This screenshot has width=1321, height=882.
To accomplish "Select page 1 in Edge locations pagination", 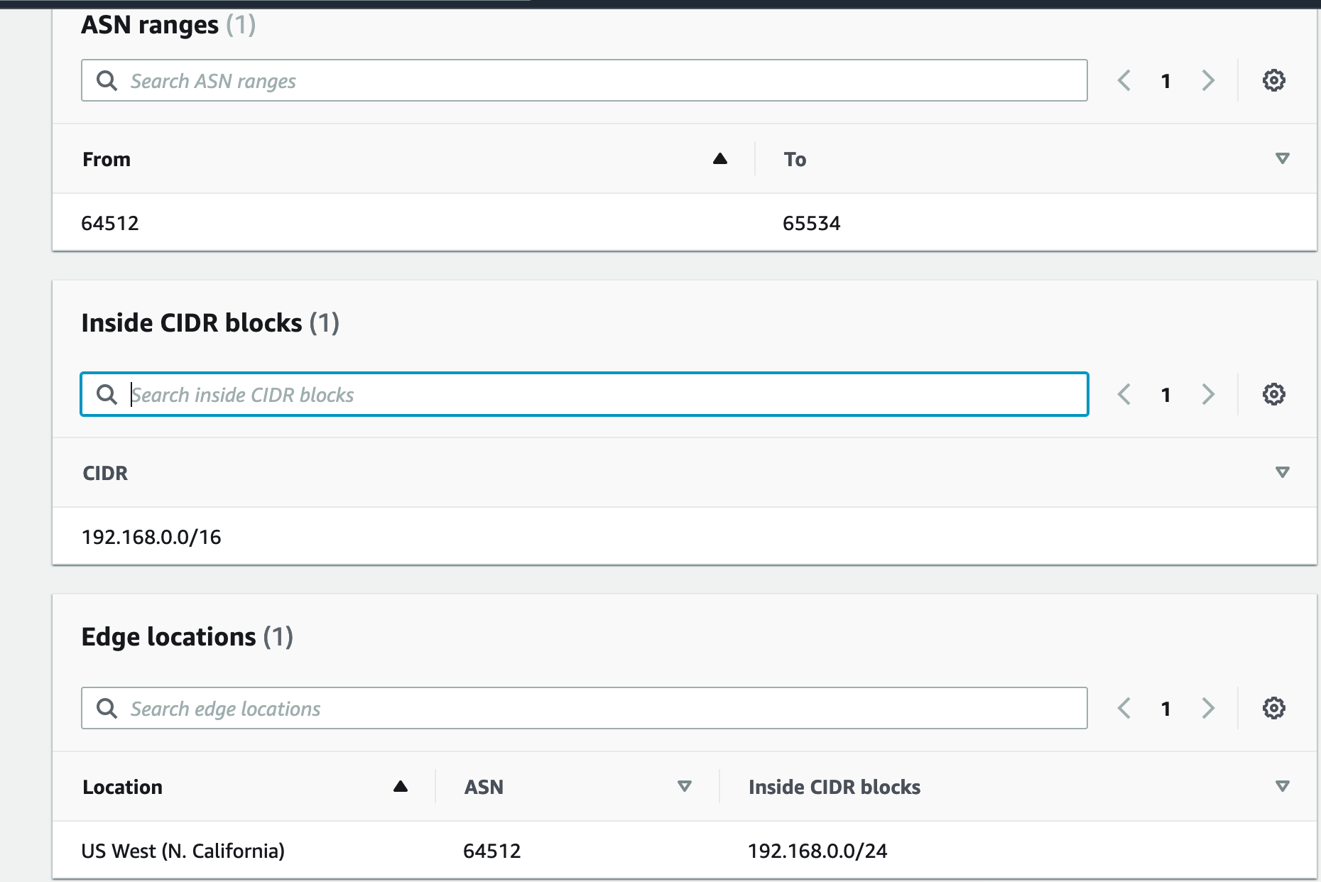I will coord(1165,708).
